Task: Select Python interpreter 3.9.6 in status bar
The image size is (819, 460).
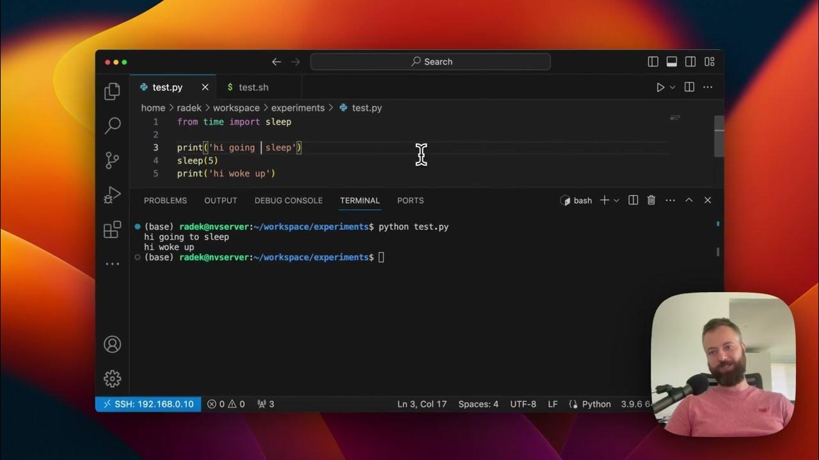Action: tap(635, 404)
